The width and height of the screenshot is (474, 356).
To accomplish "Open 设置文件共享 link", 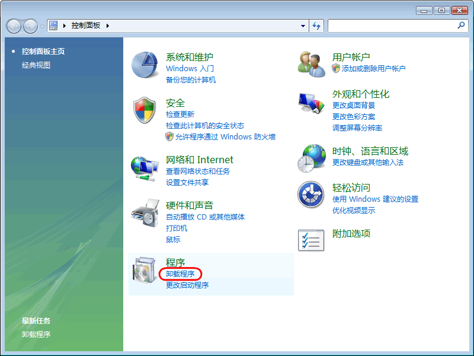I will [187, 182].
